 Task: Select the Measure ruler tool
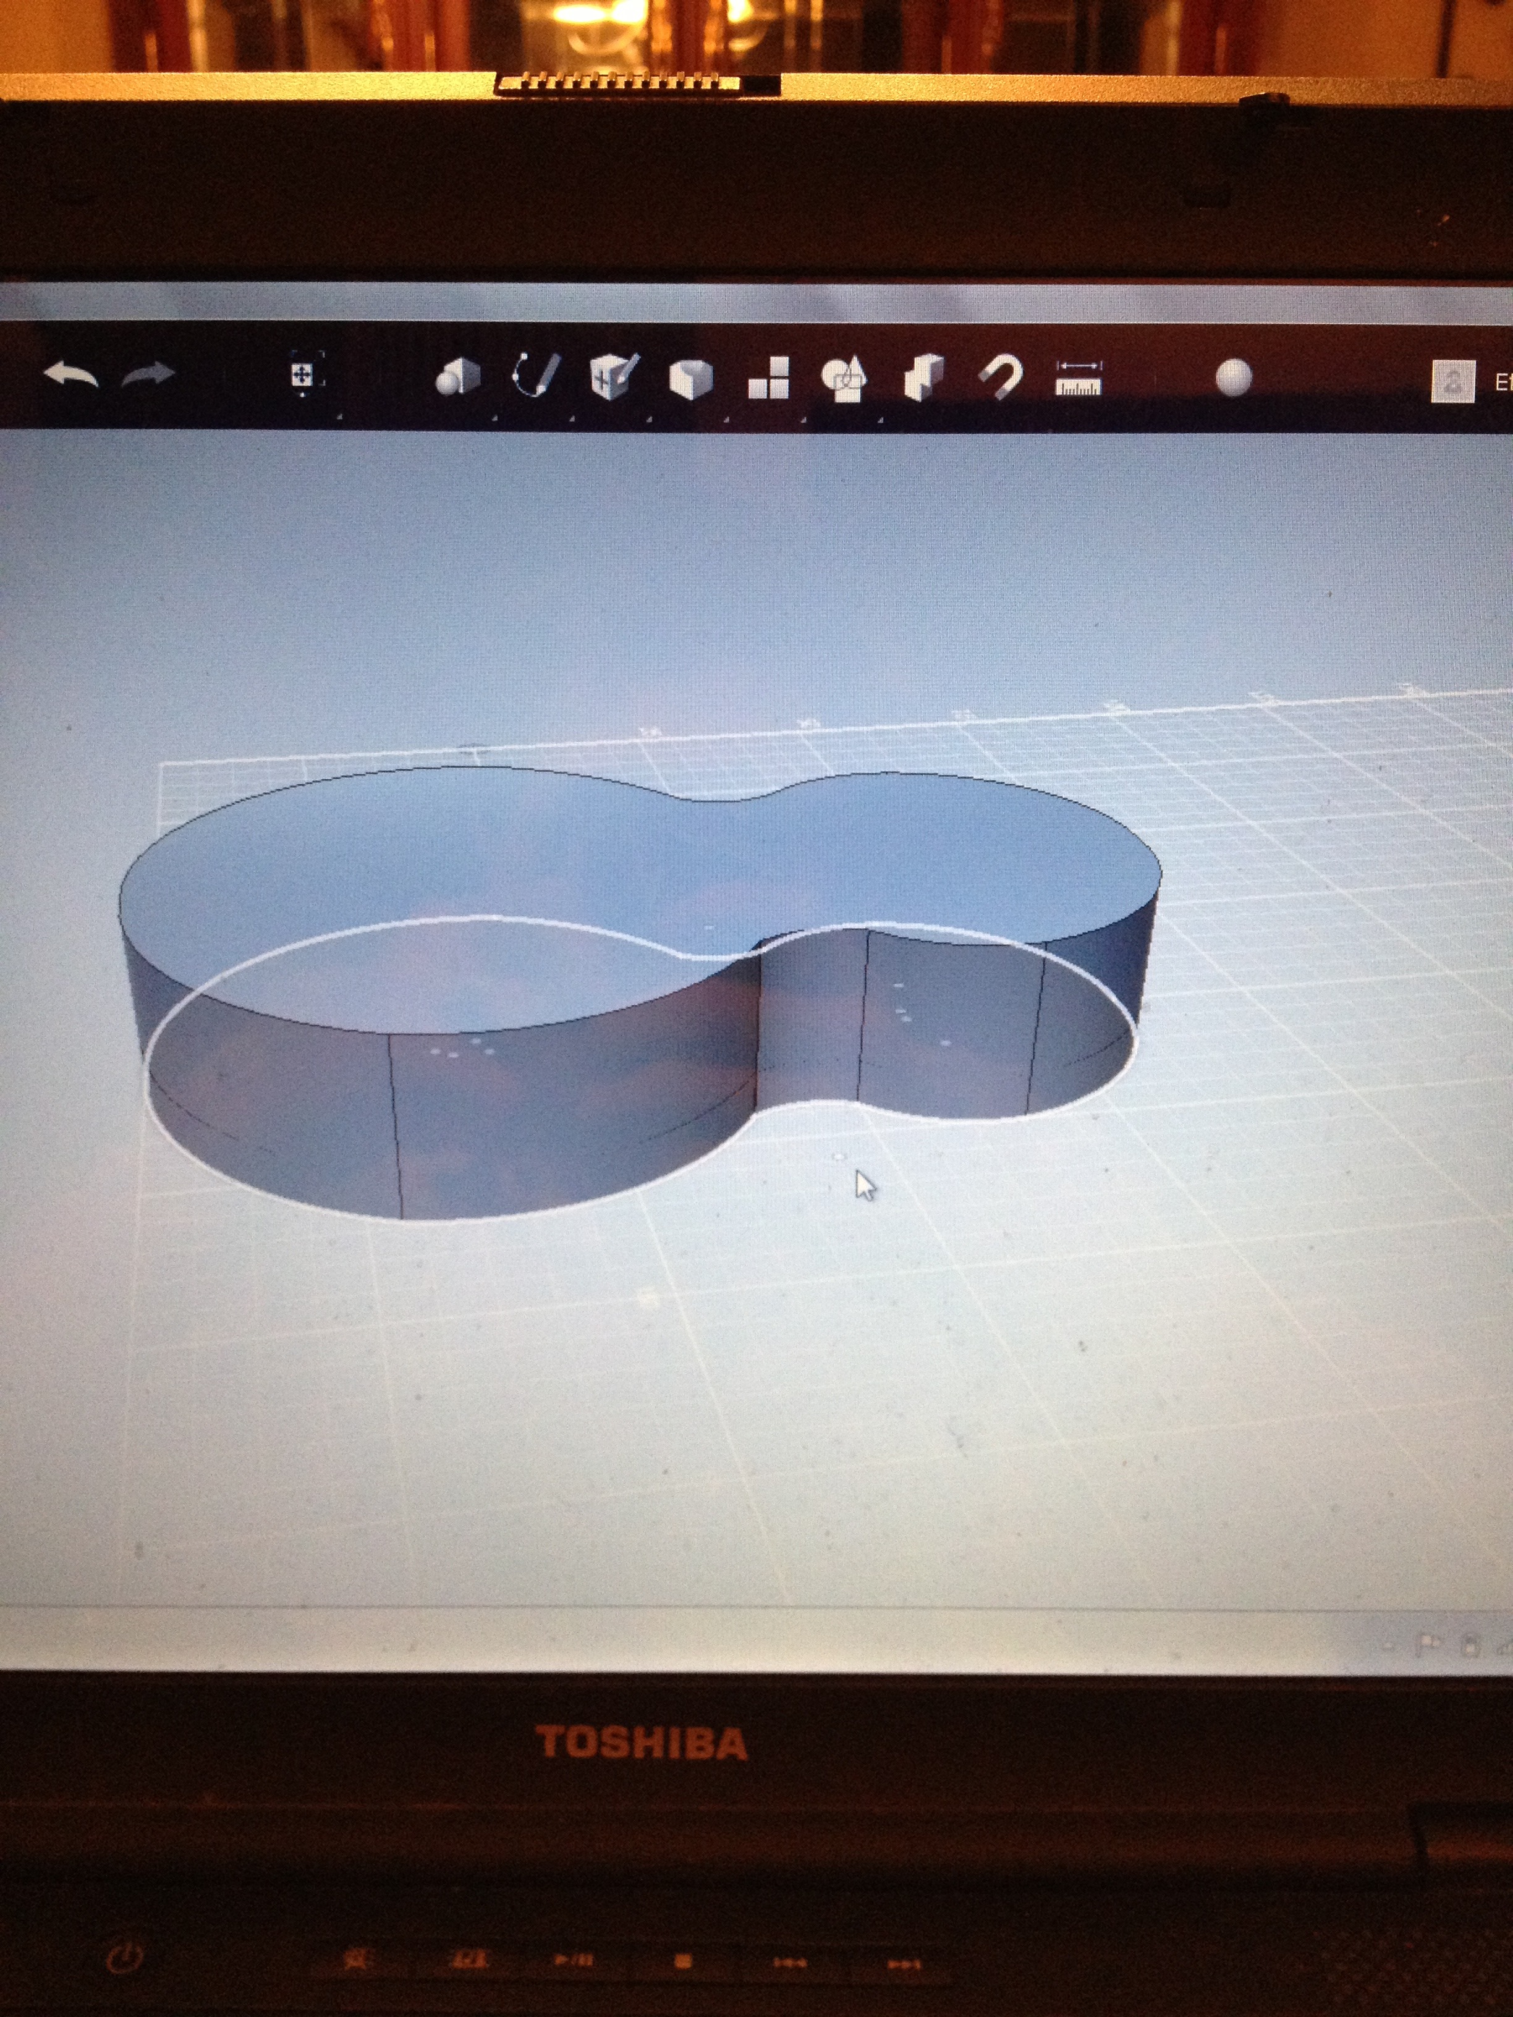click(1079, 378)
